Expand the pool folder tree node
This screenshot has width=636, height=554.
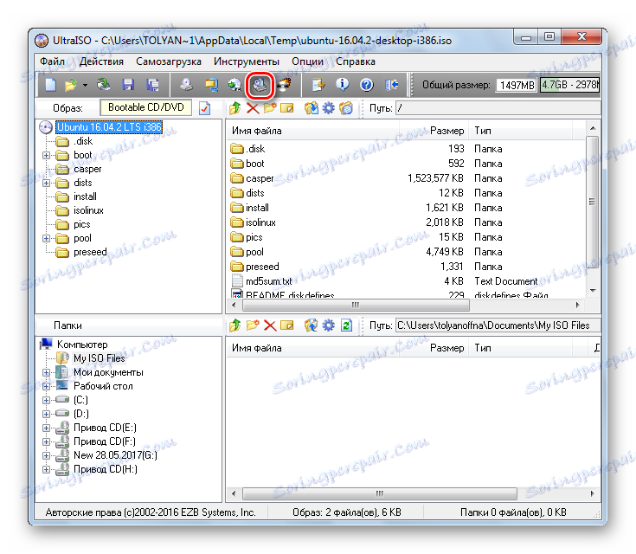pos(46,238)
